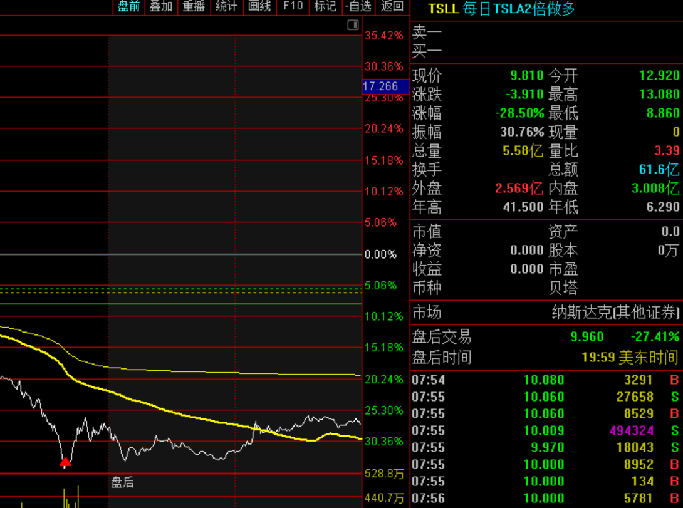Viewport: 683px width, 508px height.
Task: Select the 贝塔 beta label
Action: (563, 288)
